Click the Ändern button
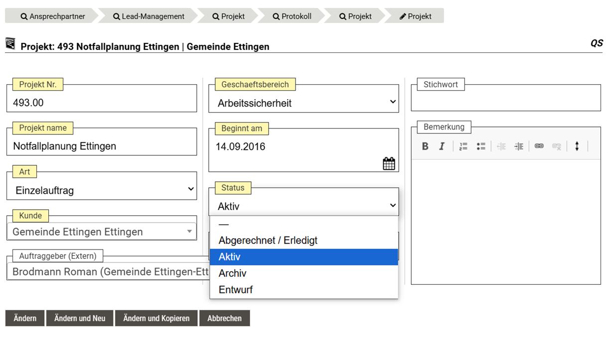Viewport: 615px width, 363px height. click(x=25, y=318)
